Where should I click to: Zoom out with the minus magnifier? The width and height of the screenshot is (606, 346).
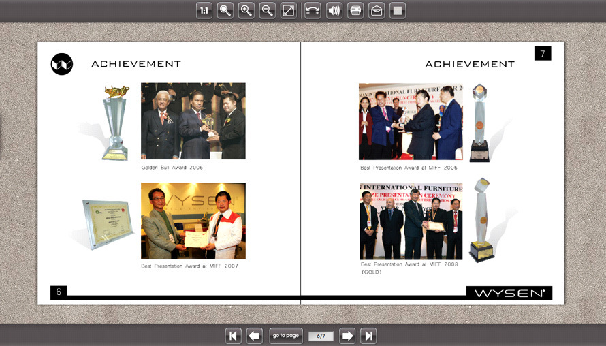coord(268,10)
